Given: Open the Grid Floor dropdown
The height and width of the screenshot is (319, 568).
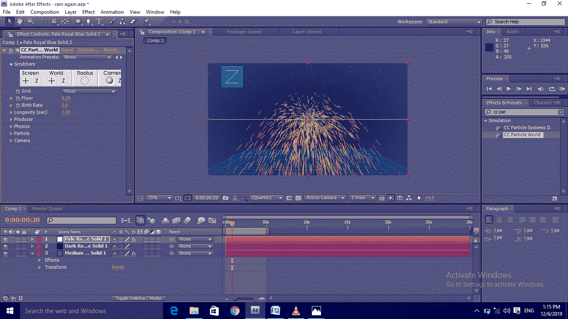Looking at the screenshot, I should (89, 91).
